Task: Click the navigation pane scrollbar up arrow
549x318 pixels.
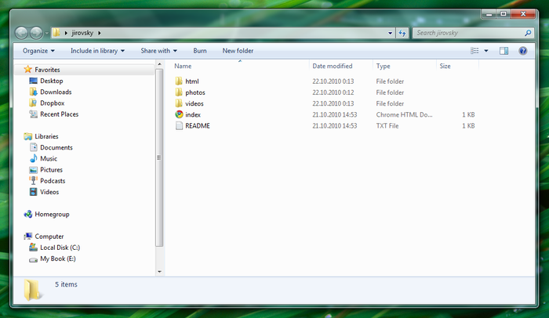Action: click(159, 64)
